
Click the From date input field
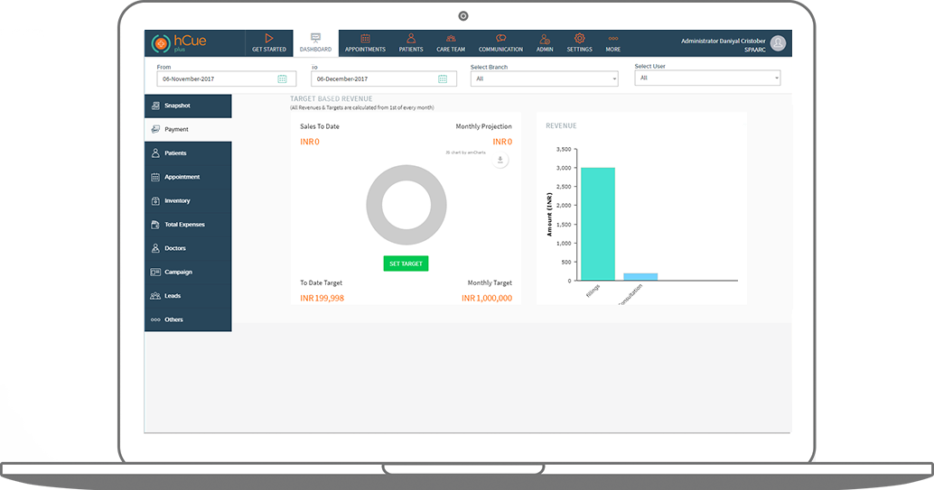[227, 79]
